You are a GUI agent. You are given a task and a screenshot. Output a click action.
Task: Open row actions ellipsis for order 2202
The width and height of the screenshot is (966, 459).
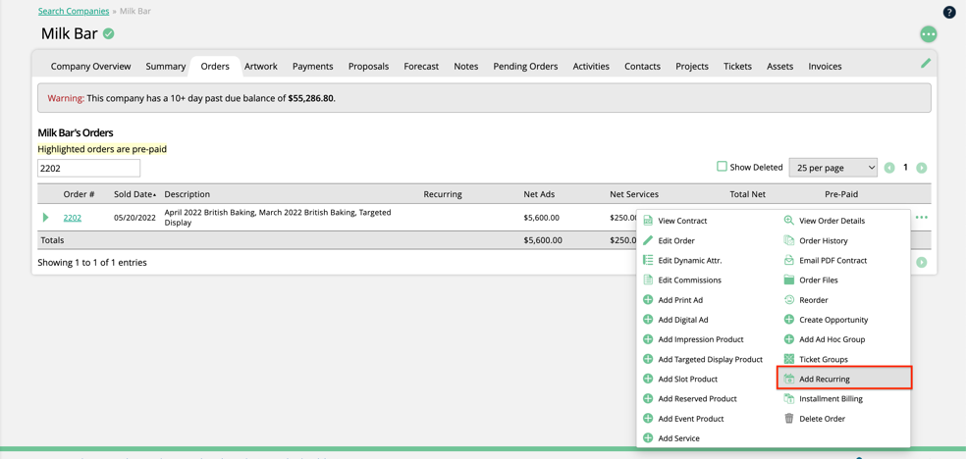click(922, 217)
